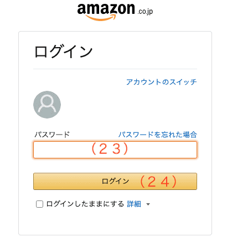Screen dimensions: 232x247
Task: Open the 詳細 details link
Action: pyautogui.click(x=134, y=204)
